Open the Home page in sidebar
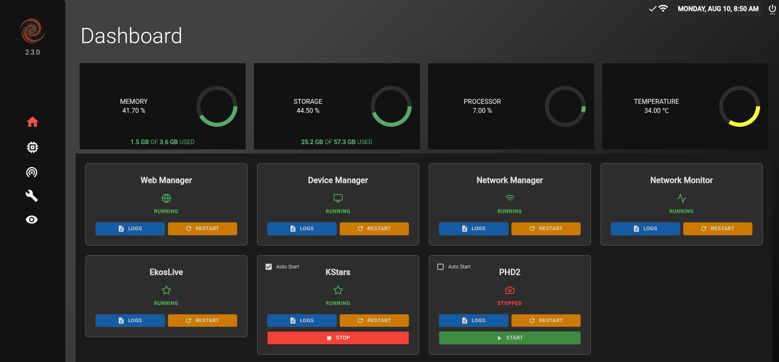779x362 pixels. point(32,122)
